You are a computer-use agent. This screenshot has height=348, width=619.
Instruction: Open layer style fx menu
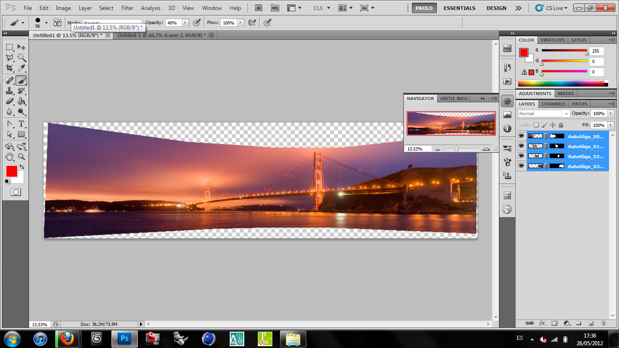click(x=542, y=323)
